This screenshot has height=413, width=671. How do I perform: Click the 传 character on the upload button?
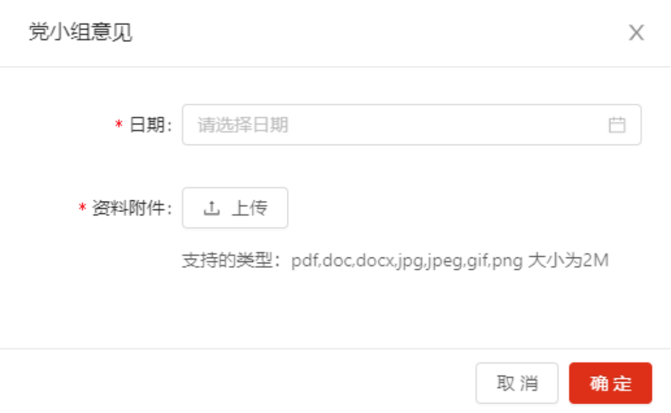(x=259, y=208)
